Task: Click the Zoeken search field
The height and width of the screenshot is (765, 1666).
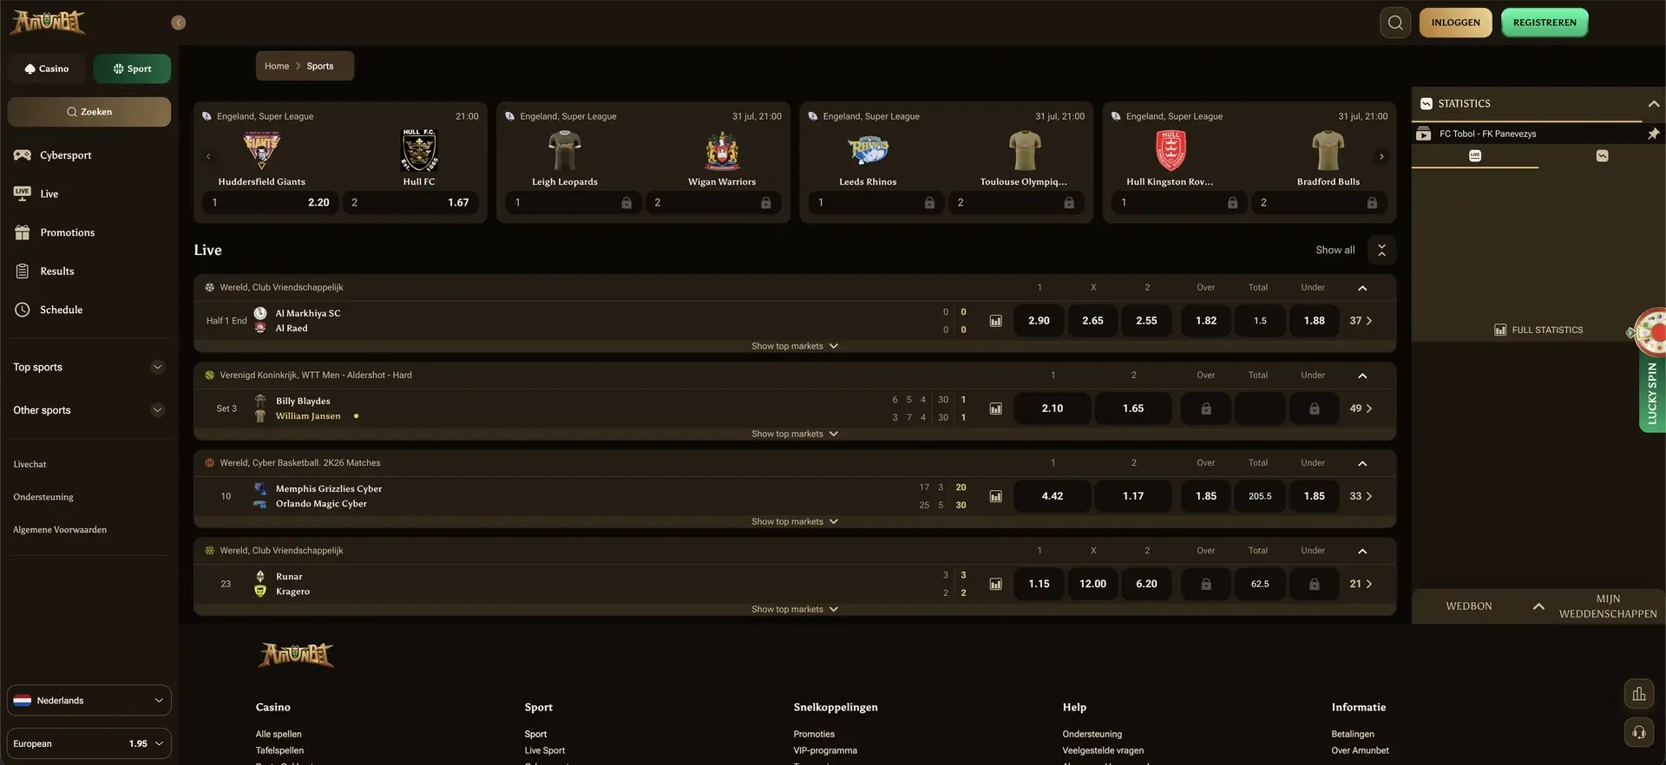Action: pos(89,112)
